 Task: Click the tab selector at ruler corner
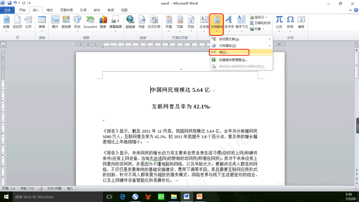pyautogui.click(x=3, y=44)
